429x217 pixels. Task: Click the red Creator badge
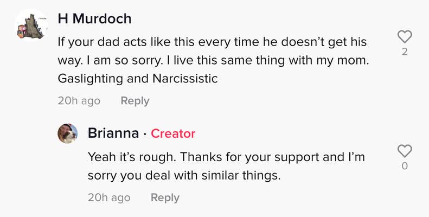tap(173, 133)
